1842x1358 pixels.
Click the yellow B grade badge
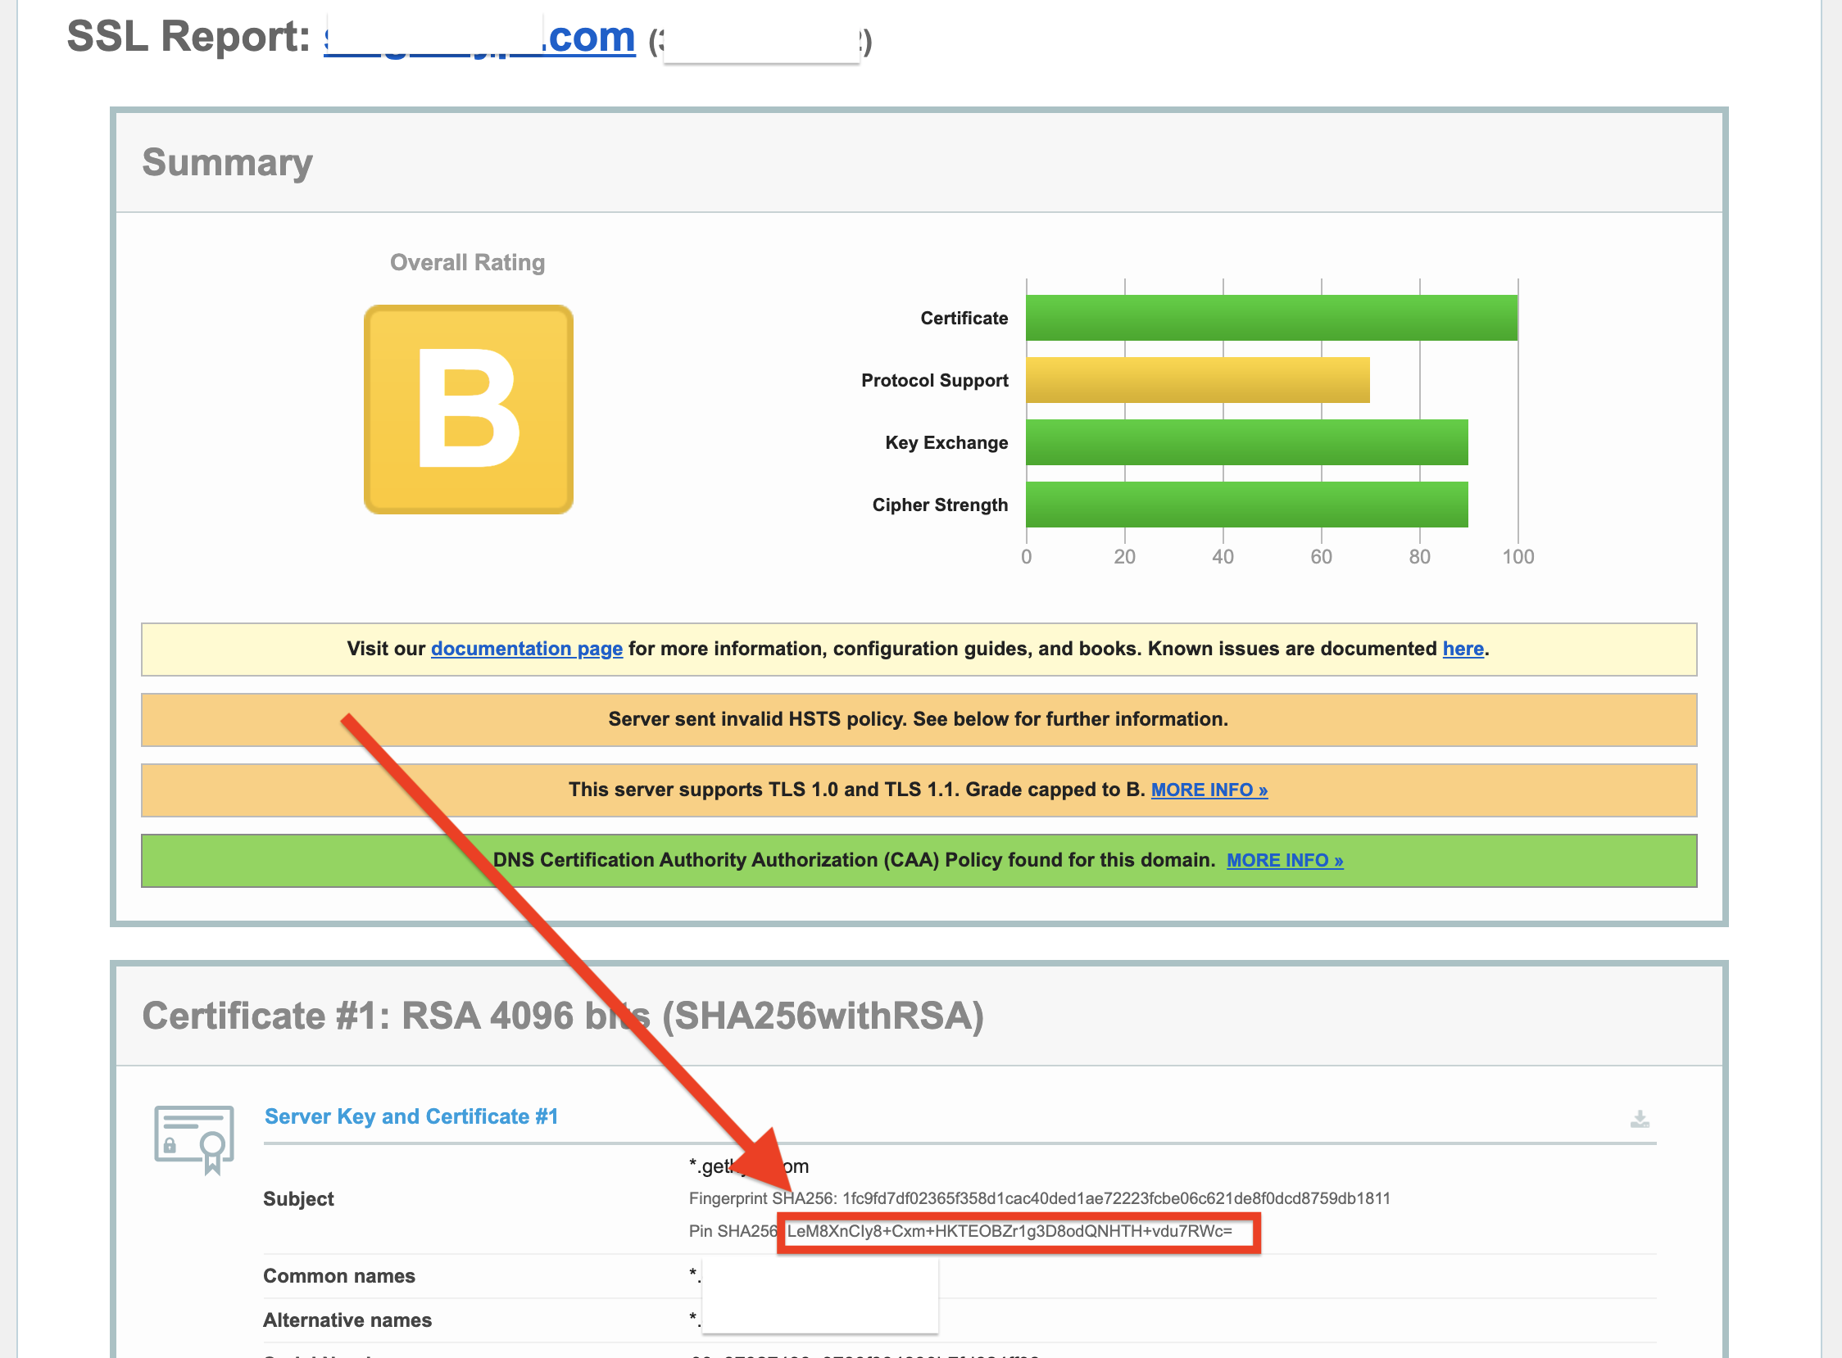click(x=468, y=410)
